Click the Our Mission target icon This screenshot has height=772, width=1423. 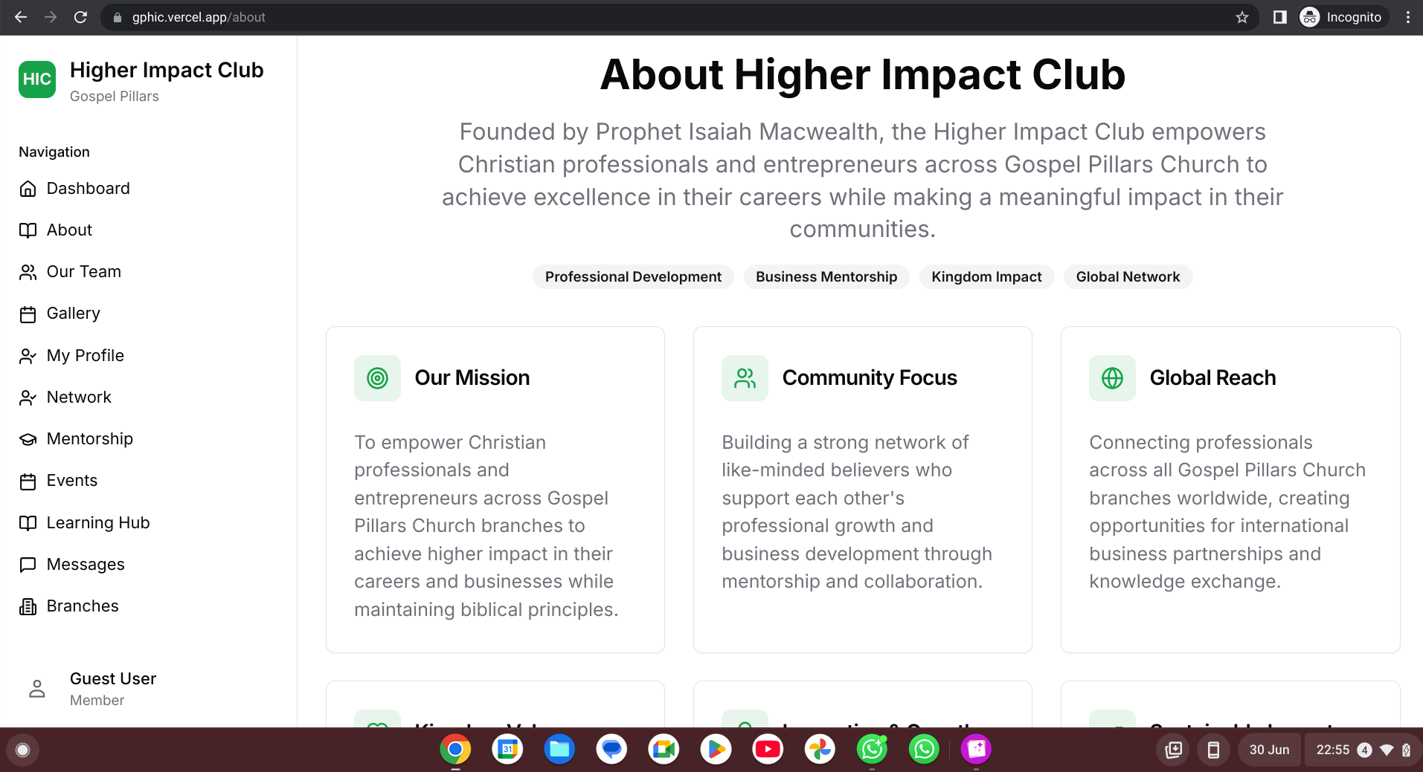point(377,378)
